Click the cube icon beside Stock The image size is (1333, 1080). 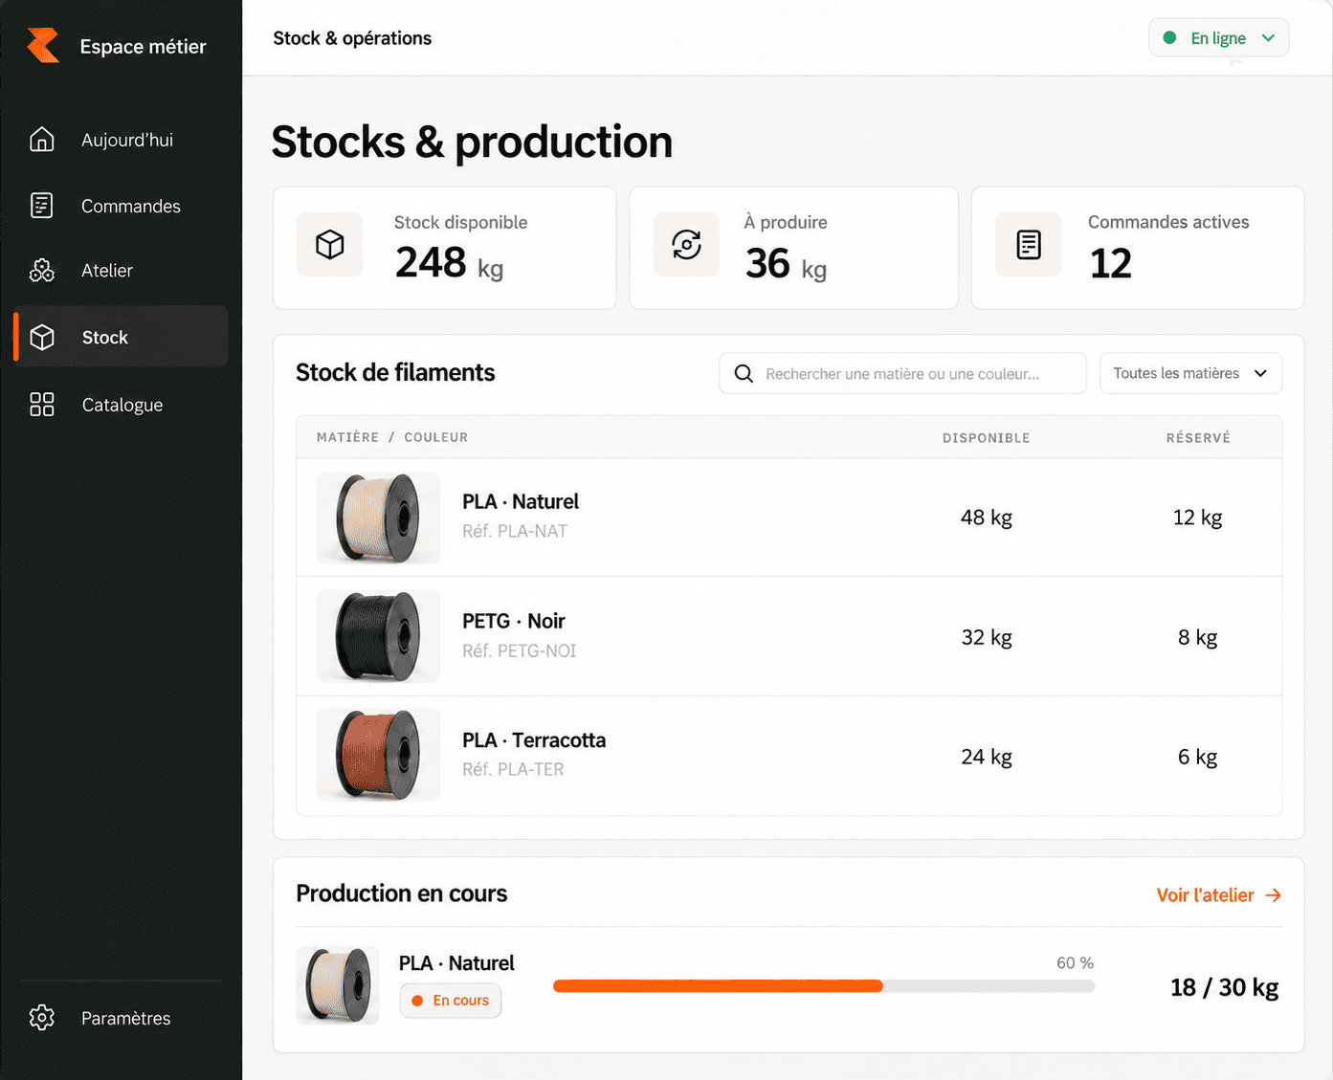pyautogui.click(x=42, y=338)
